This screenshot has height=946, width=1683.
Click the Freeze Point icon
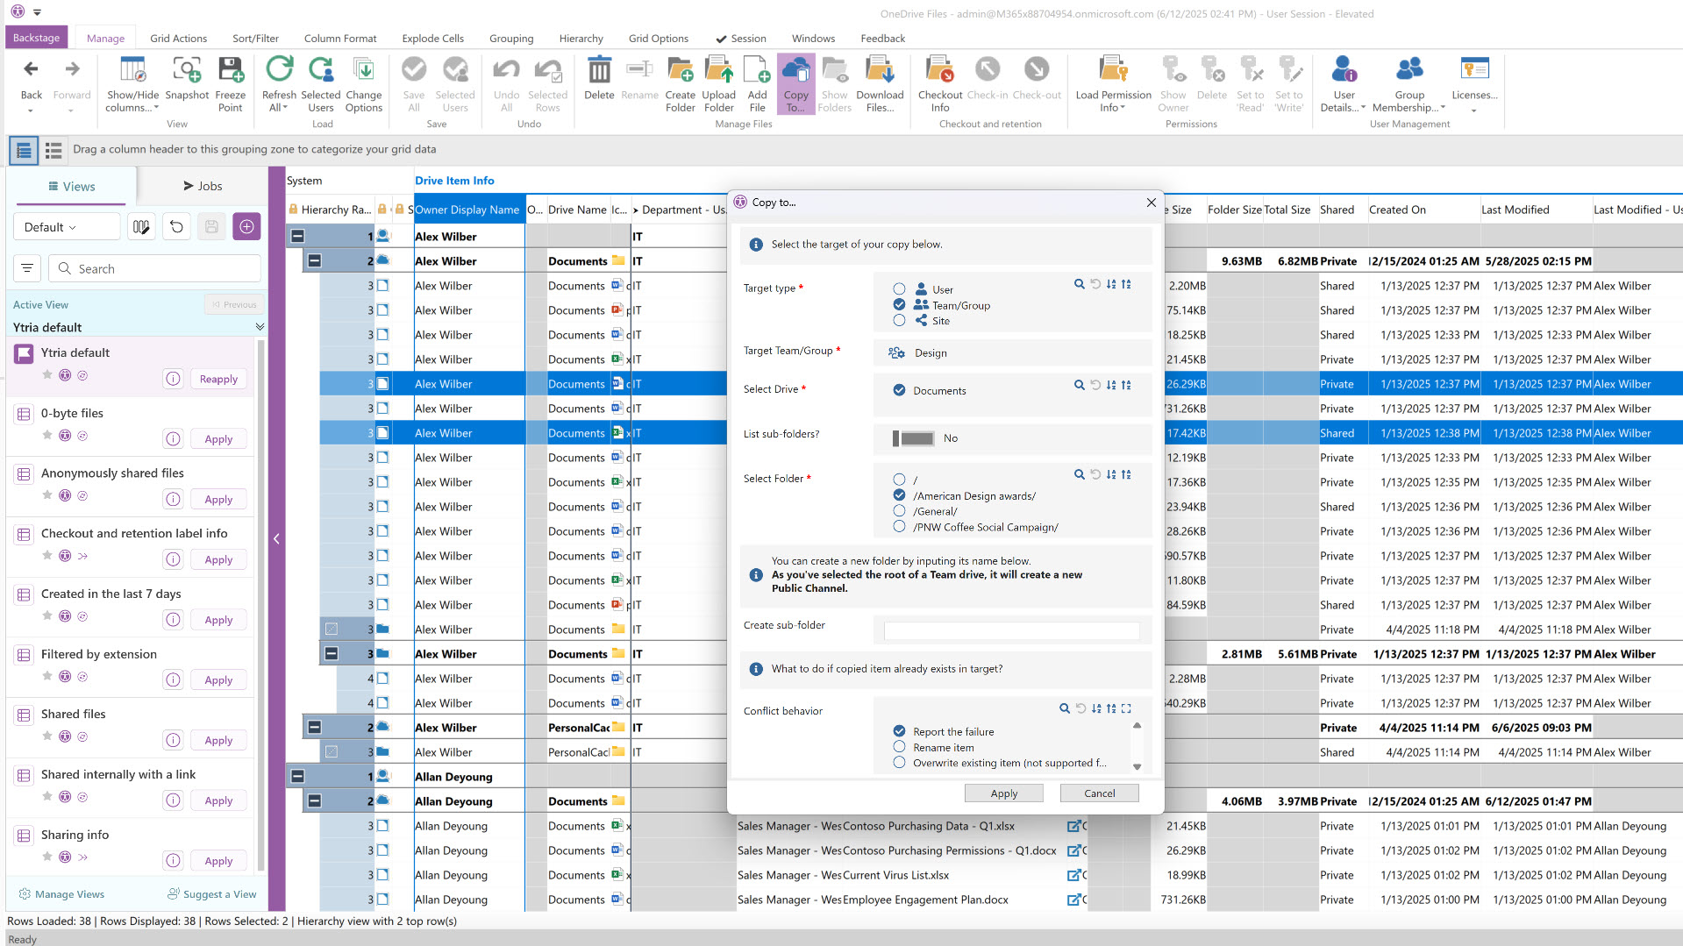pyautogui.click(x=230, y=70)
